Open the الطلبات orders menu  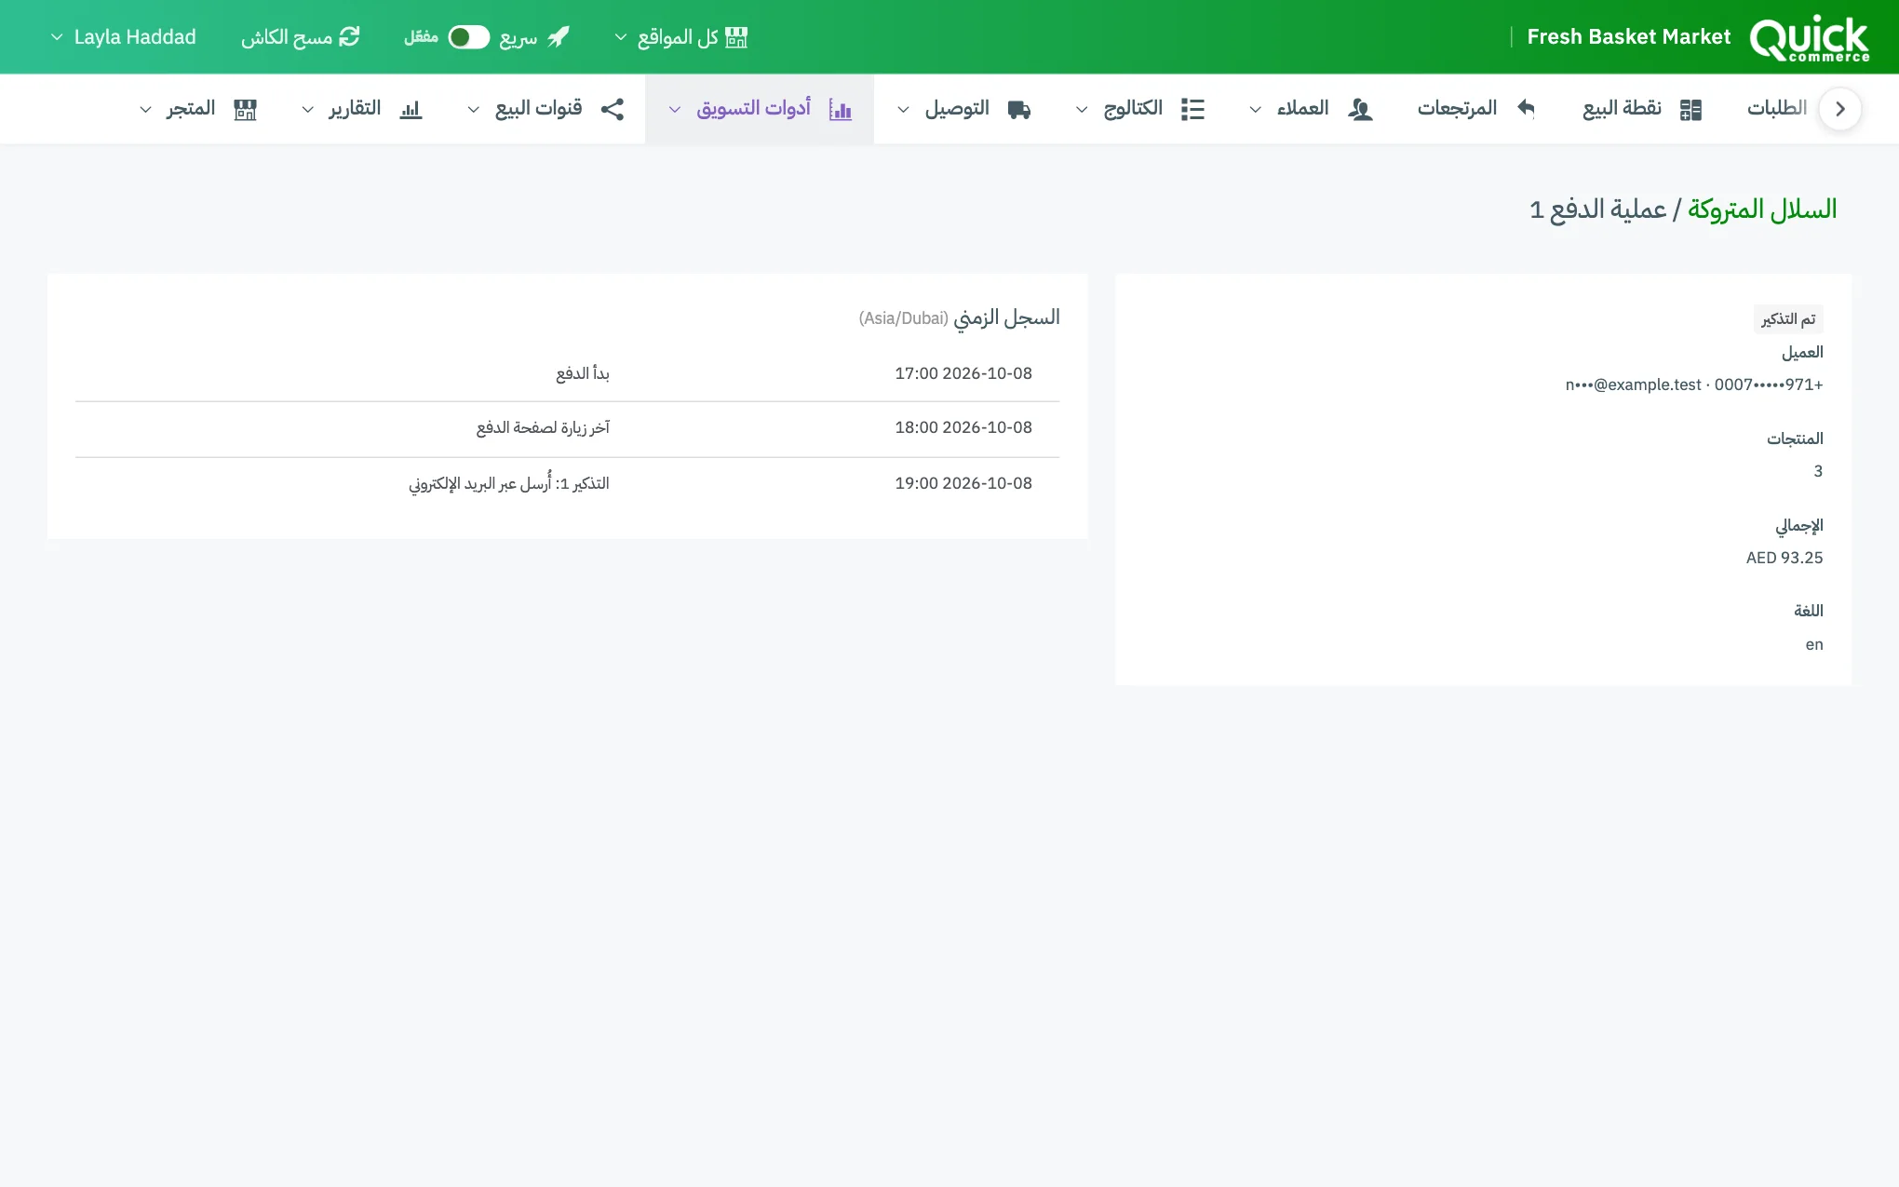[x=1777, y=109]
